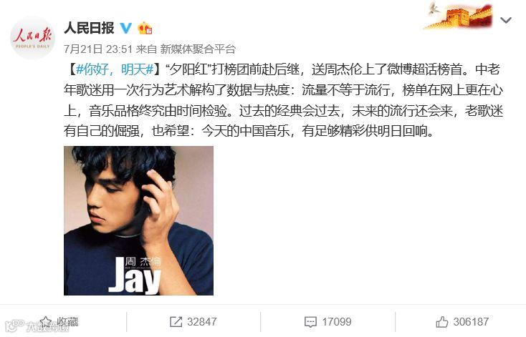Click the 周杰倫 text on the album cover

click(x=143, y=261)
